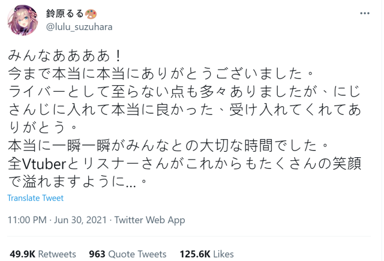Screen dimensions: 384x261
Task: Open the Twitter Web App source link
Action: (150, 220)
